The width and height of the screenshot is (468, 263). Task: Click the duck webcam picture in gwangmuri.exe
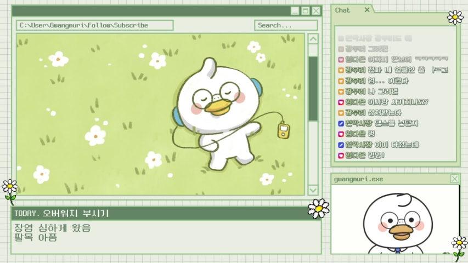coord(396,220)
